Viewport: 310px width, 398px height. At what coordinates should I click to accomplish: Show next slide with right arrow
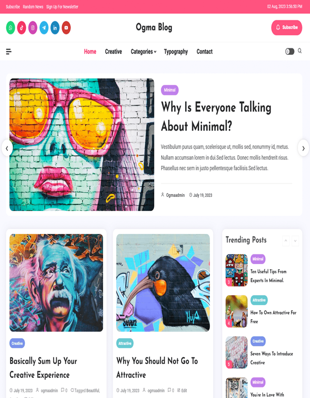[x=303, y=148]
